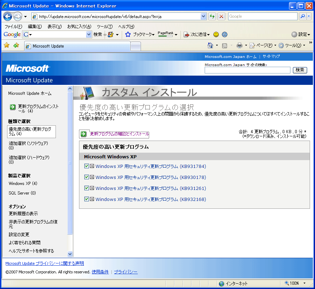Open the サイトマップ link
The width and height of the screenshot is (315, 289).
pos(271,56)
